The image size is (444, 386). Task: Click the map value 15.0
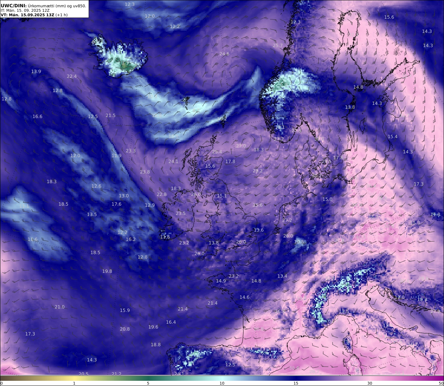tap(327, 199)
